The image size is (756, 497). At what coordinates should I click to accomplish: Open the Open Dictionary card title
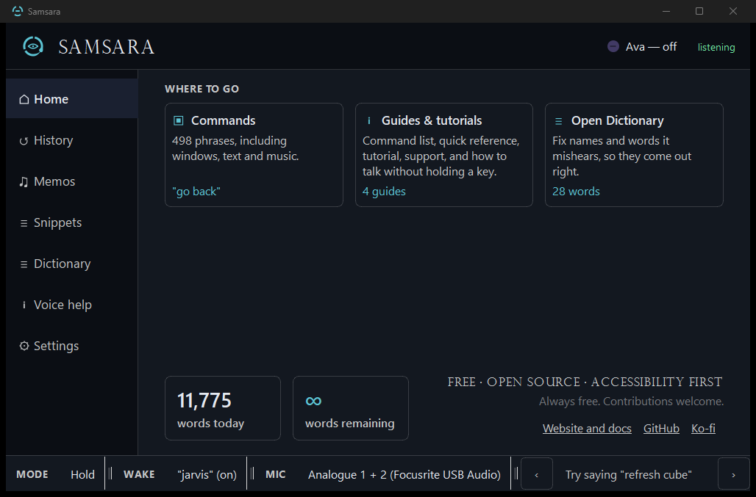pyautogui.click(x=618, y=120)
